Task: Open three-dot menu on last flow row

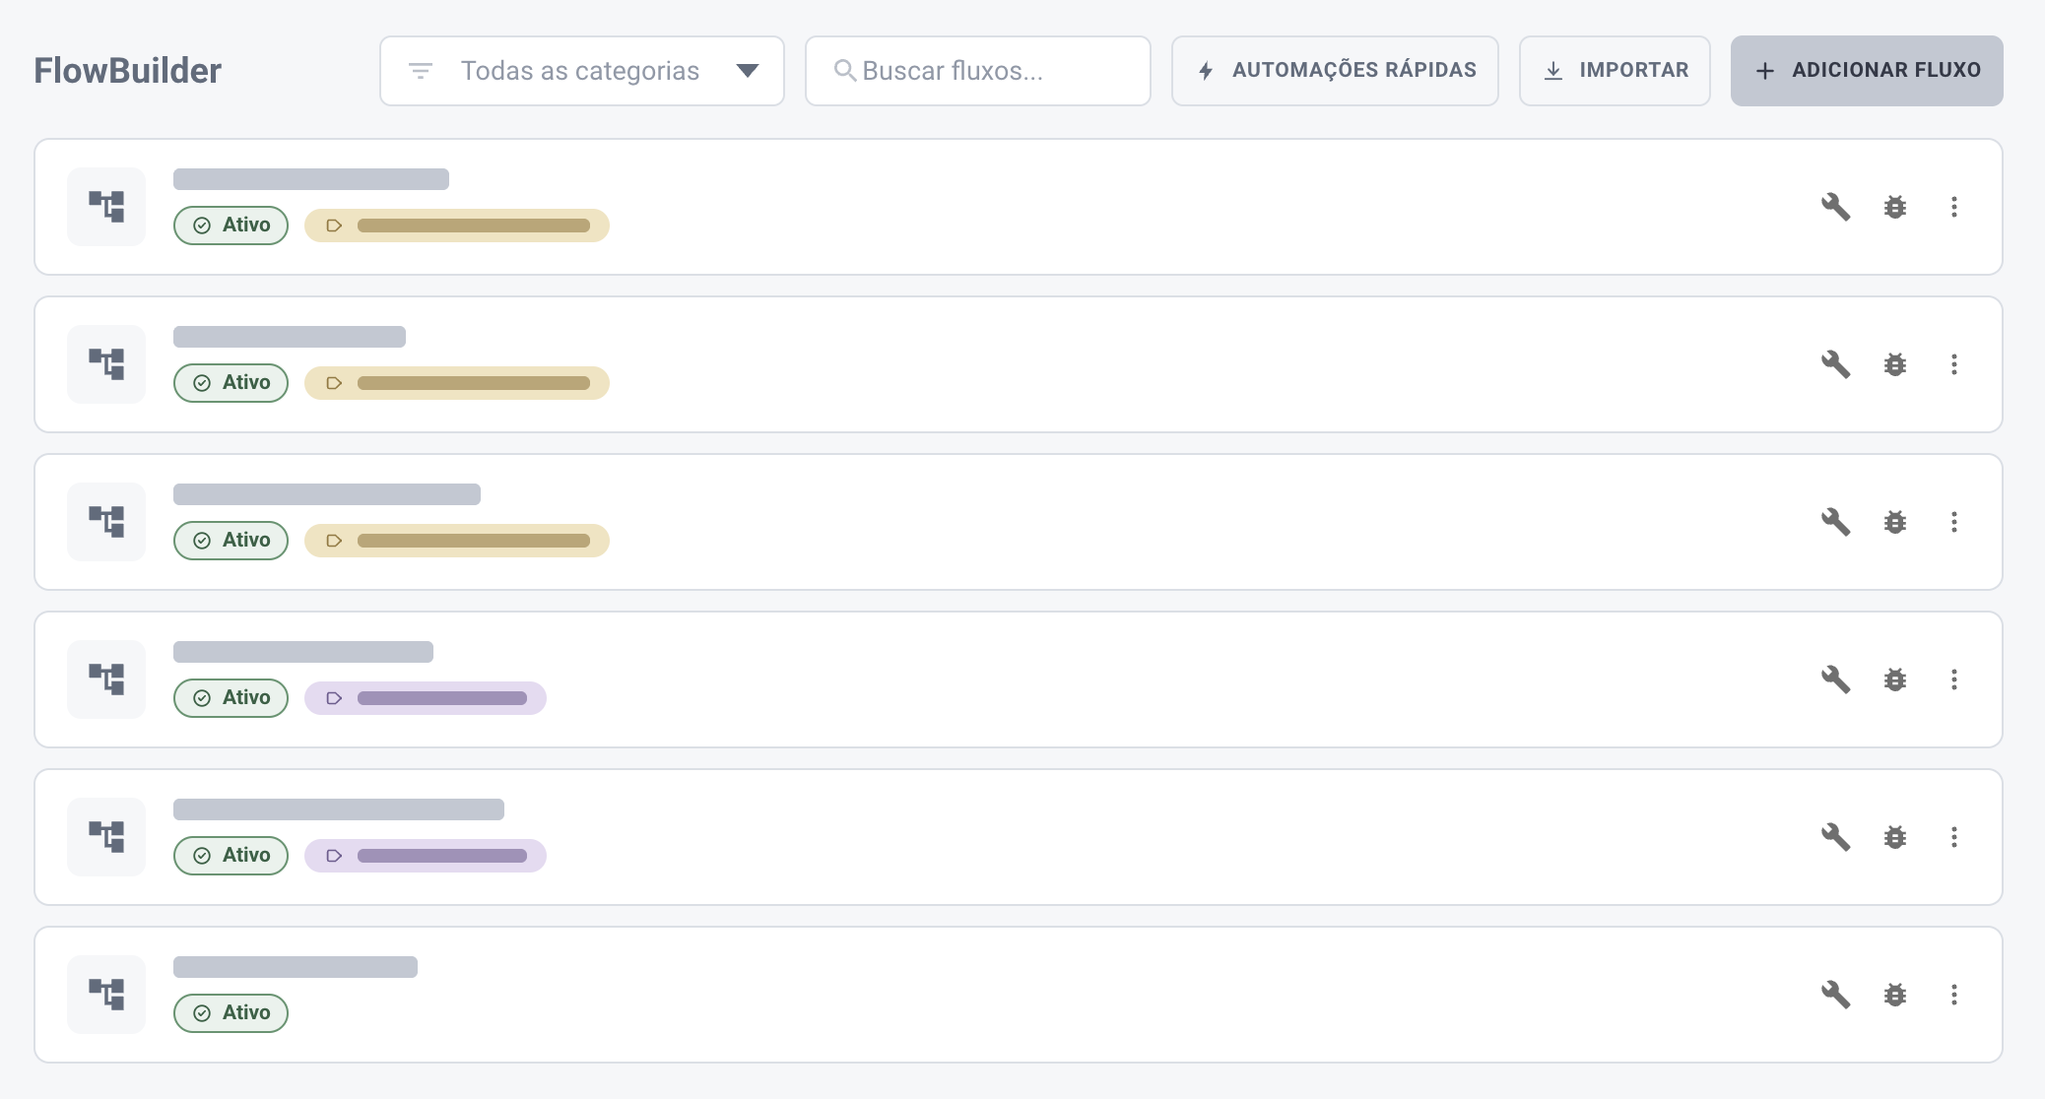Action: click(1954, 995)
